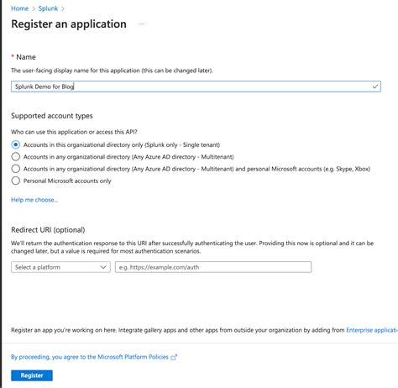Screen dimensions: 398x388
Task: Select Personal Microsoft accounts only option
Action: tap(16, 181)
